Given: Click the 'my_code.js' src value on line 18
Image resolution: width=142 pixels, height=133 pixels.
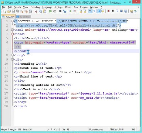Looking at the screenshot, I should pos(89,98).
